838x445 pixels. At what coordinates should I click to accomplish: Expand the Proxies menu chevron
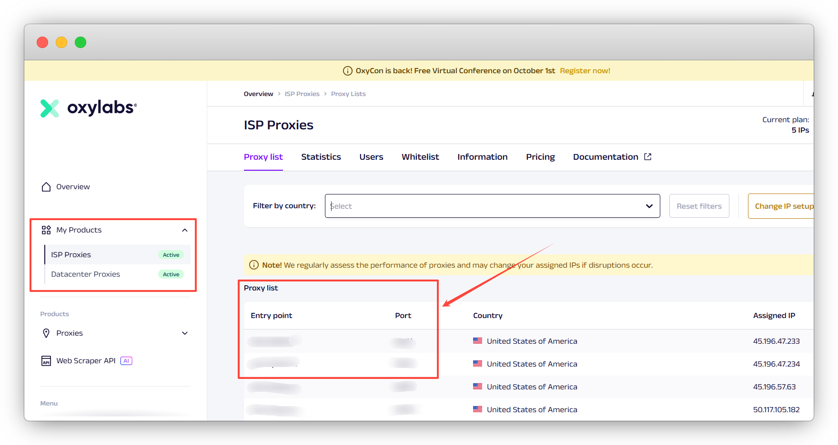[x=185, y=333]
